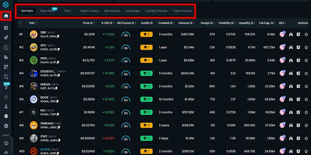Favorite the DOGEFAT pair with star
311x155 pixels.
pos(306,73)
